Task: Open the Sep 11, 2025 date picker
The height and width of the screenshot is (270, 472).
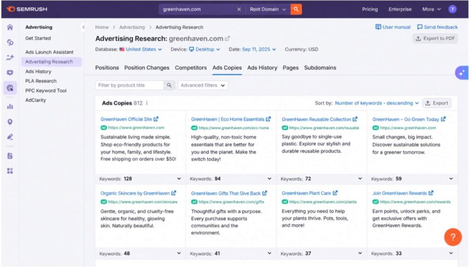Action: point(259,49)
